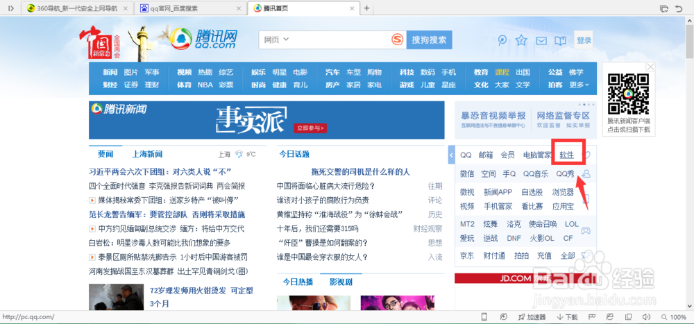This screenshot has height=324, width=694.
Task: Click the 登录 login button
Action: [584, 40]
